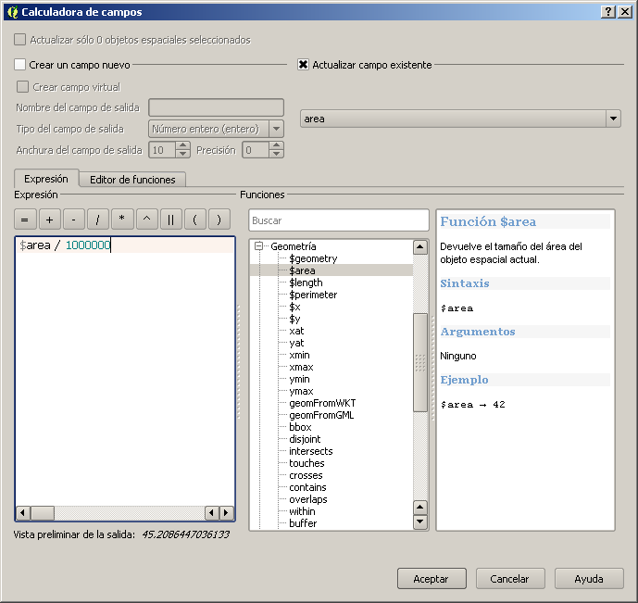Collapse the Geometría tree group
Image resolution: width=638 pixels, height=603 pixels.
258,245
